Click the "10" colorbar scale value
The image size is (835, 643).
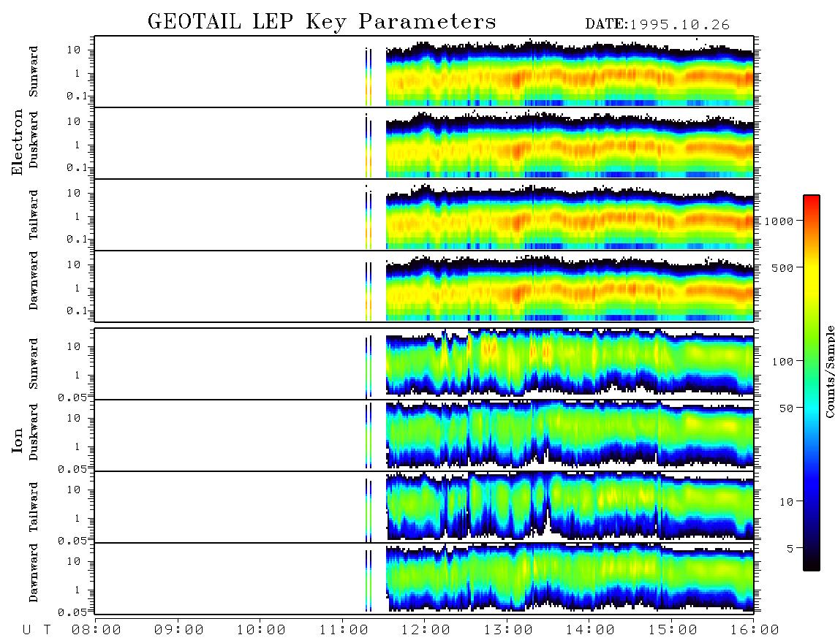tap(787, 502)
